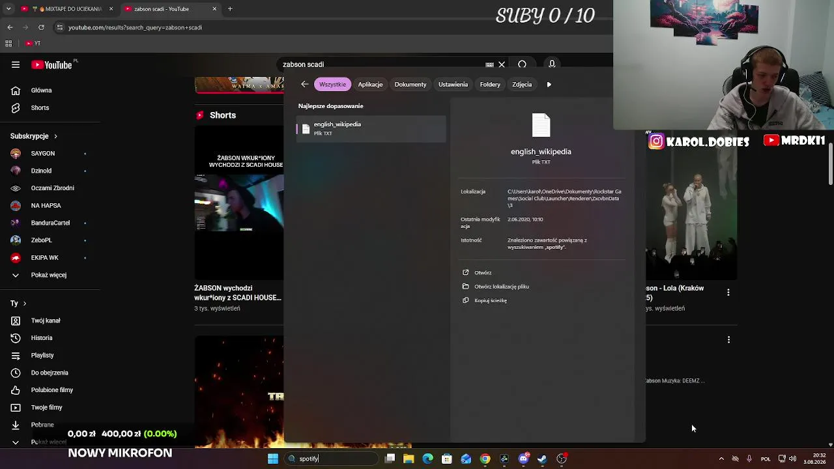Open the ŻABSON wychodzi wkur*iony video title

point(238,292)
